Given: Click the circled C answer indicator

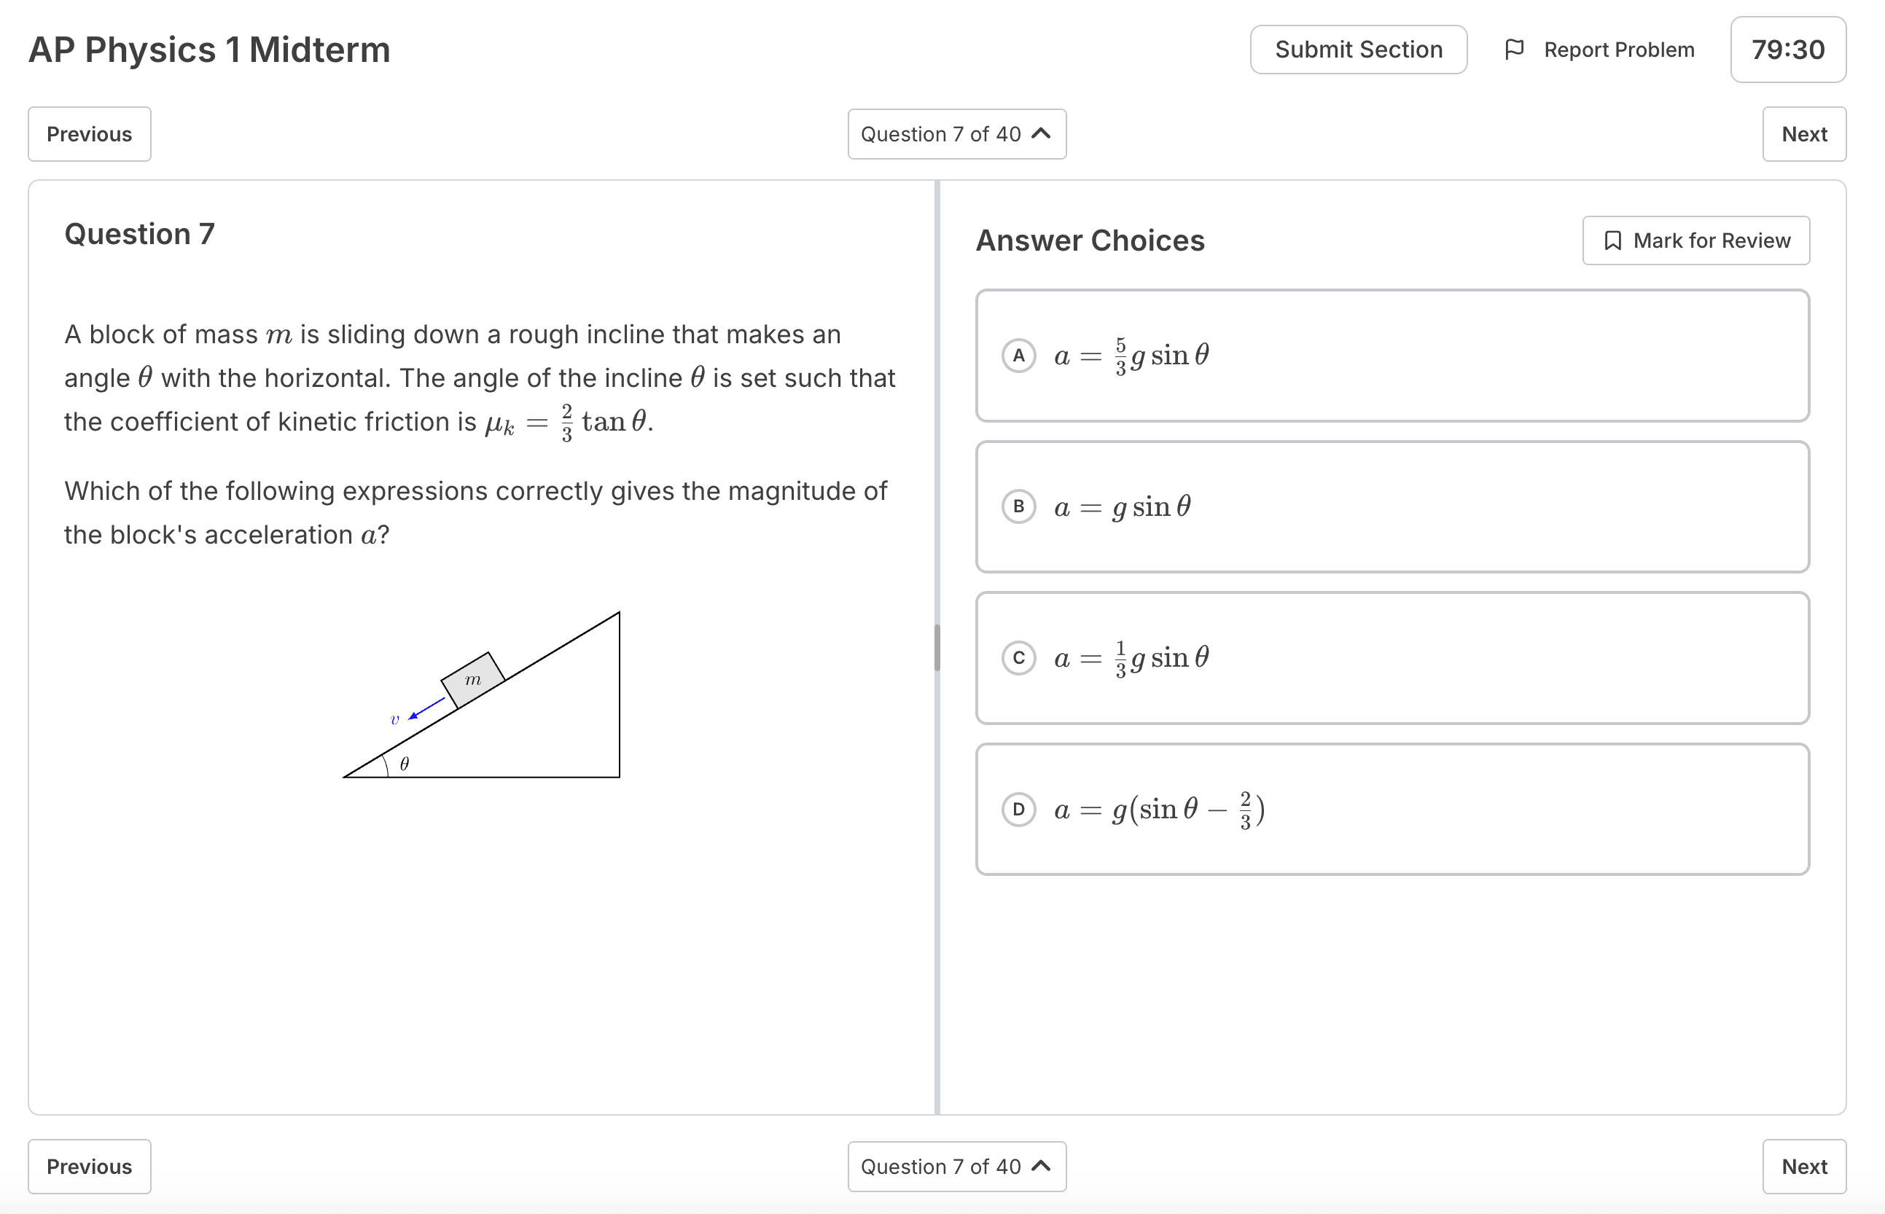Looking at the screenshot, I should click(1018, 657).
